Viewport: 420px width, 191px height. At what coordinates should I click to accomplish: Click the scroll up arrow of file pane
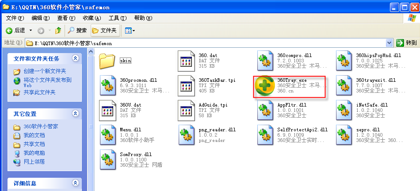pos(91,51)
